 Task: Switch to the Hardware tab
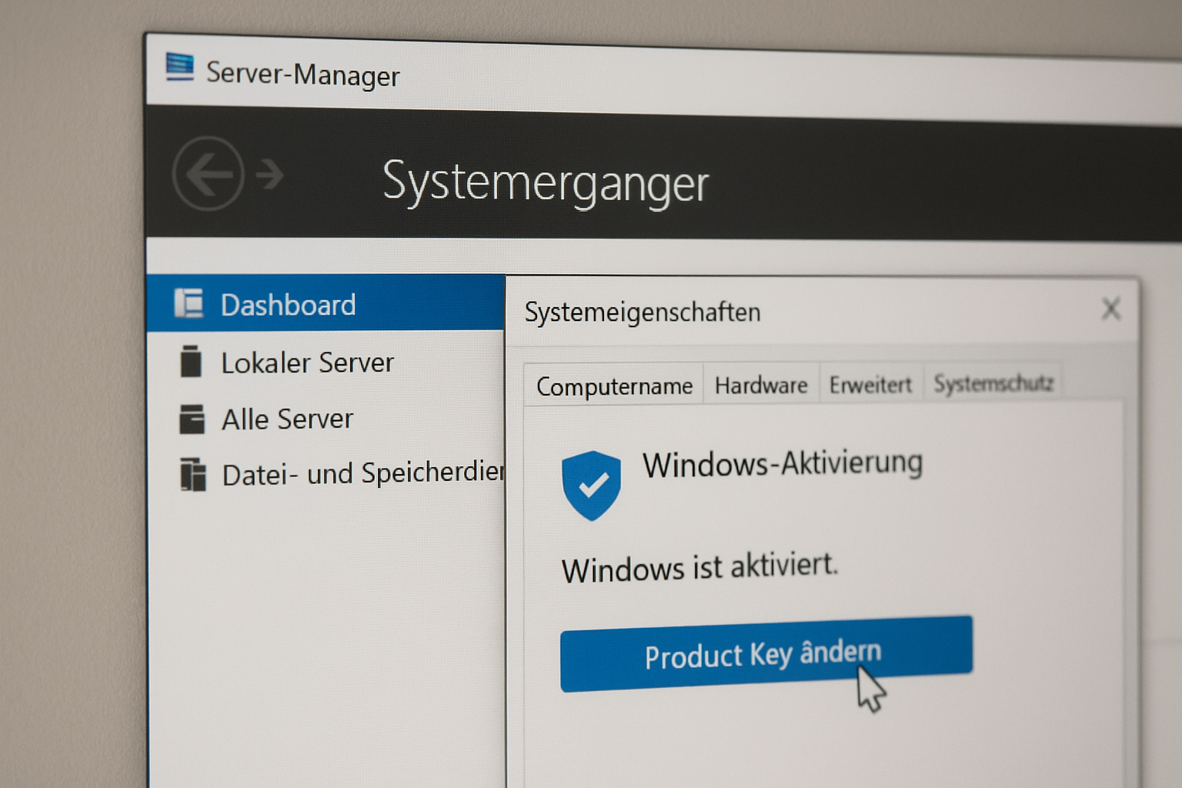coord(761,384)
